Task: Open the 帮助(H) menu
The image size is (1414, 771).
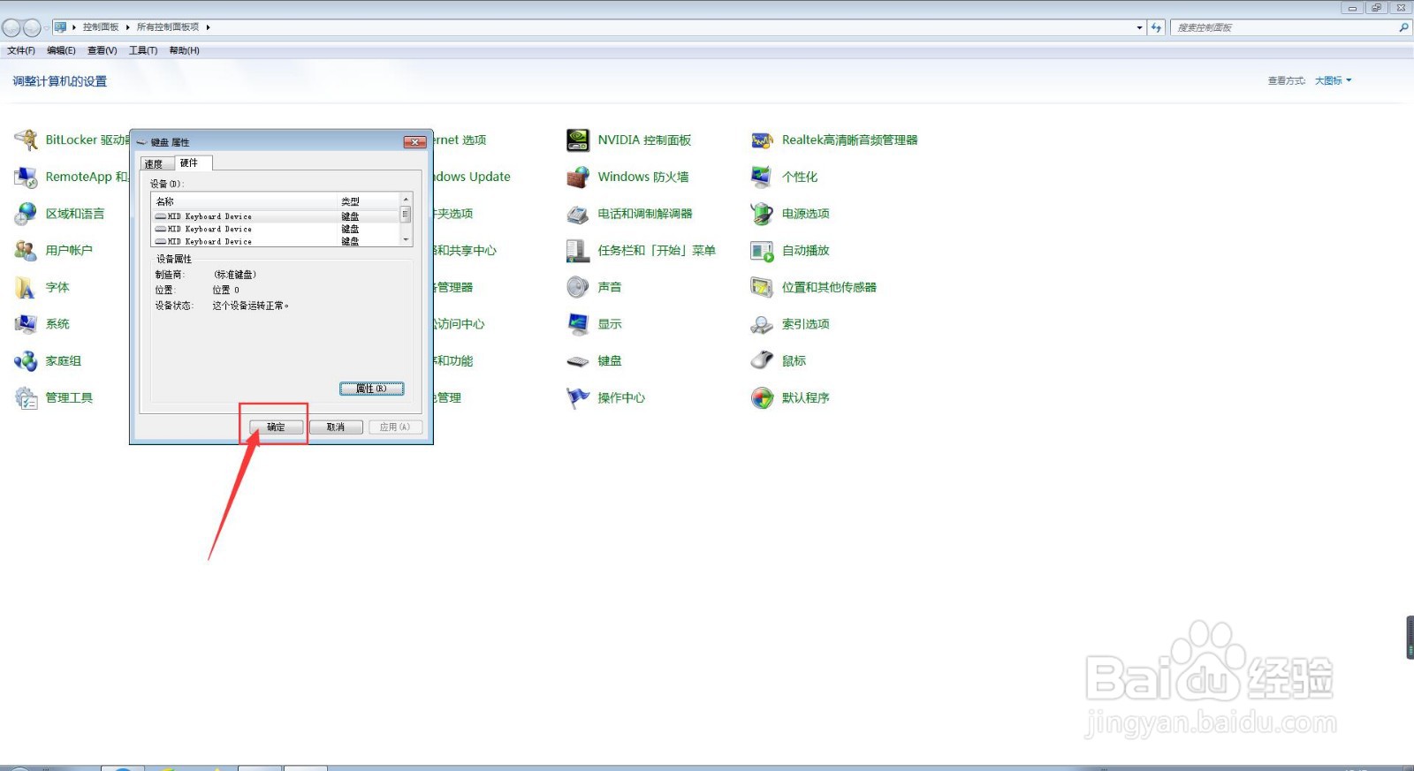Action: 185,50
